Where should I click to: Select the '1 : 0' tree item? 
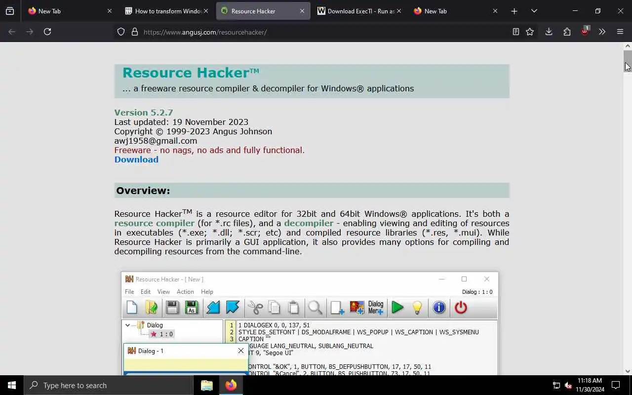point(161,334)
